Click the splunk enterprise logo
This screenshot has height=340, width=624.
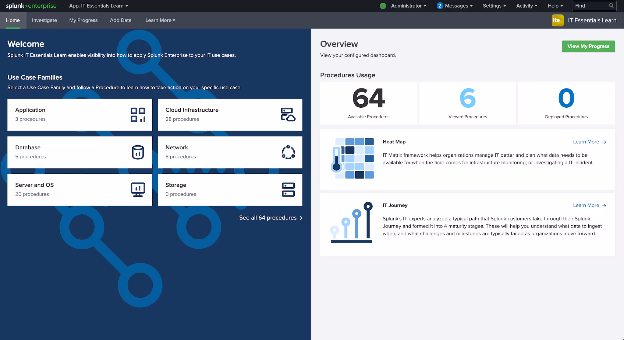pos(32,6)
